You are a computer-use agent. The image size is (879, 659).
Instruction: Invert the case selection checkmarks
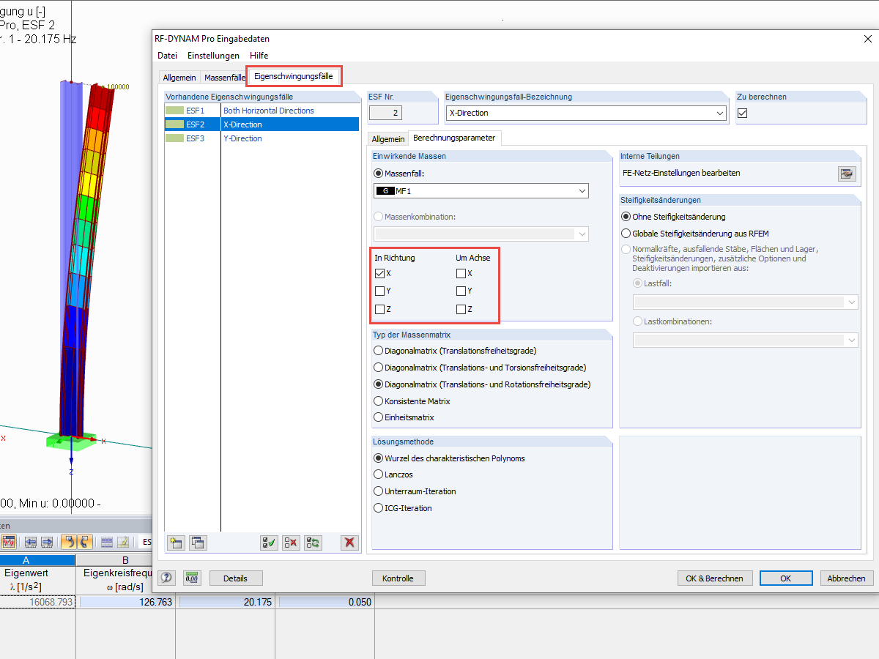(x=314, y=543)
